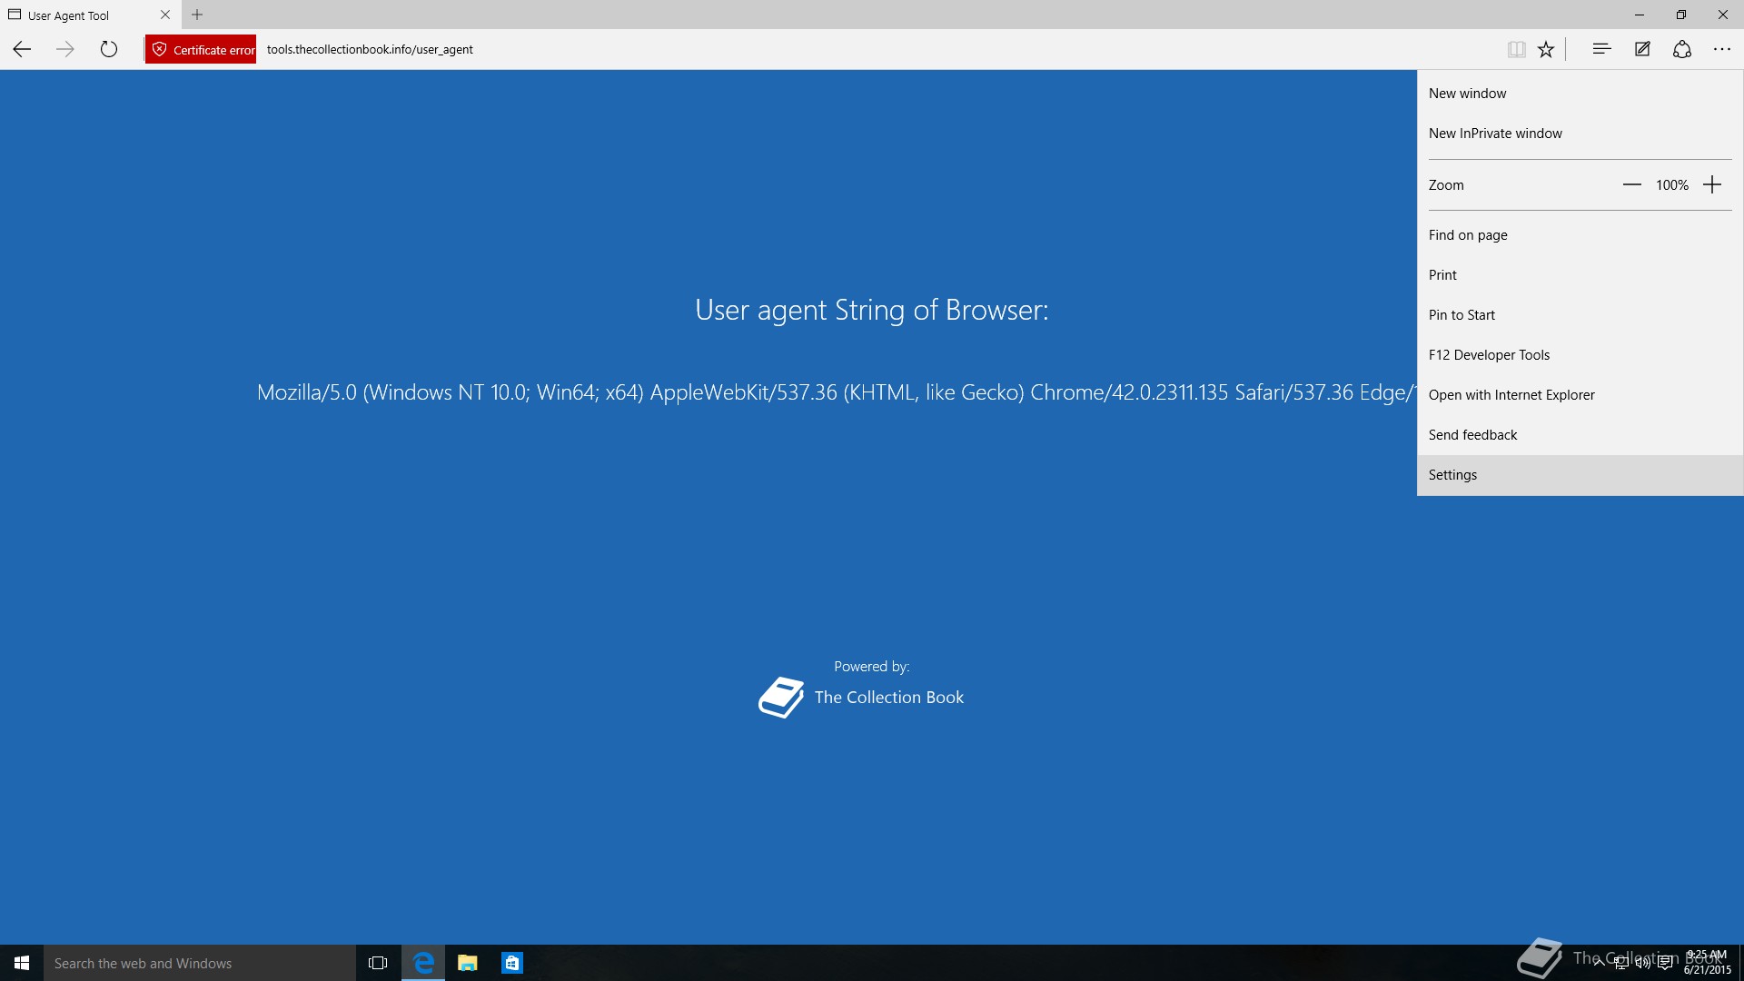Click the taskbar clock showing 6/21/2015

click(1707, 963)
